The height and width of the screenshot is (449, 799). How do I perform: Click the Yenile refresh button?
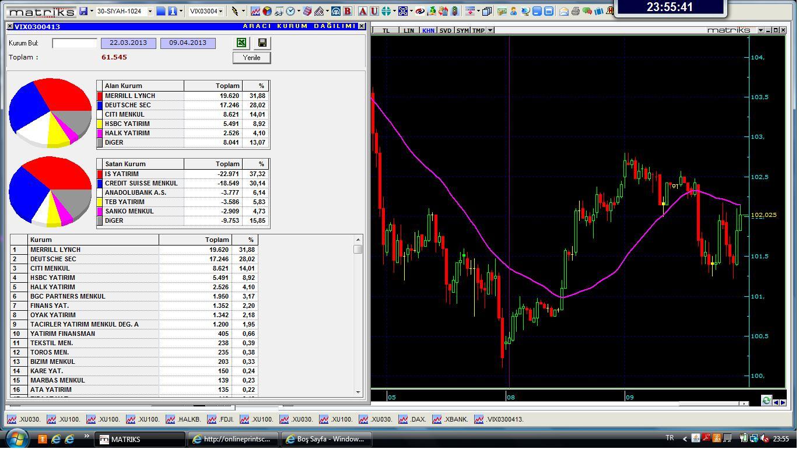251,57
